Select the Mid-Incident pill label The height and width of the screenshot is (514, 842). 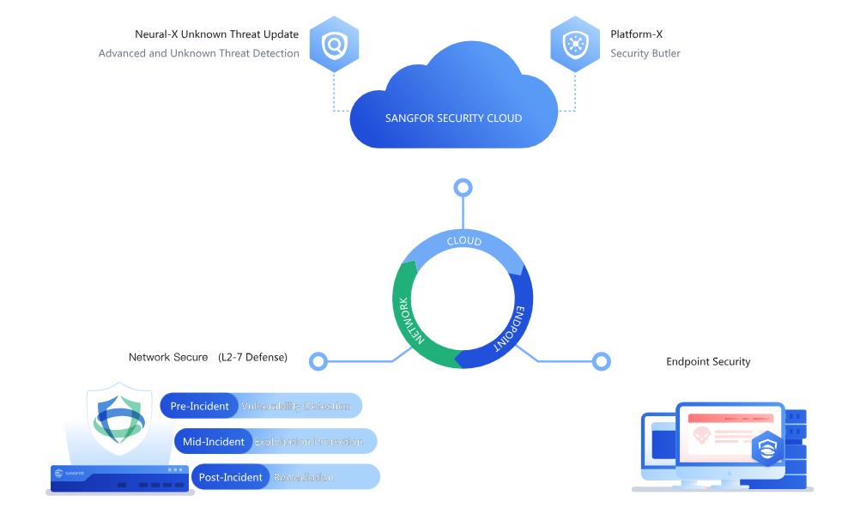coord(213,442)
